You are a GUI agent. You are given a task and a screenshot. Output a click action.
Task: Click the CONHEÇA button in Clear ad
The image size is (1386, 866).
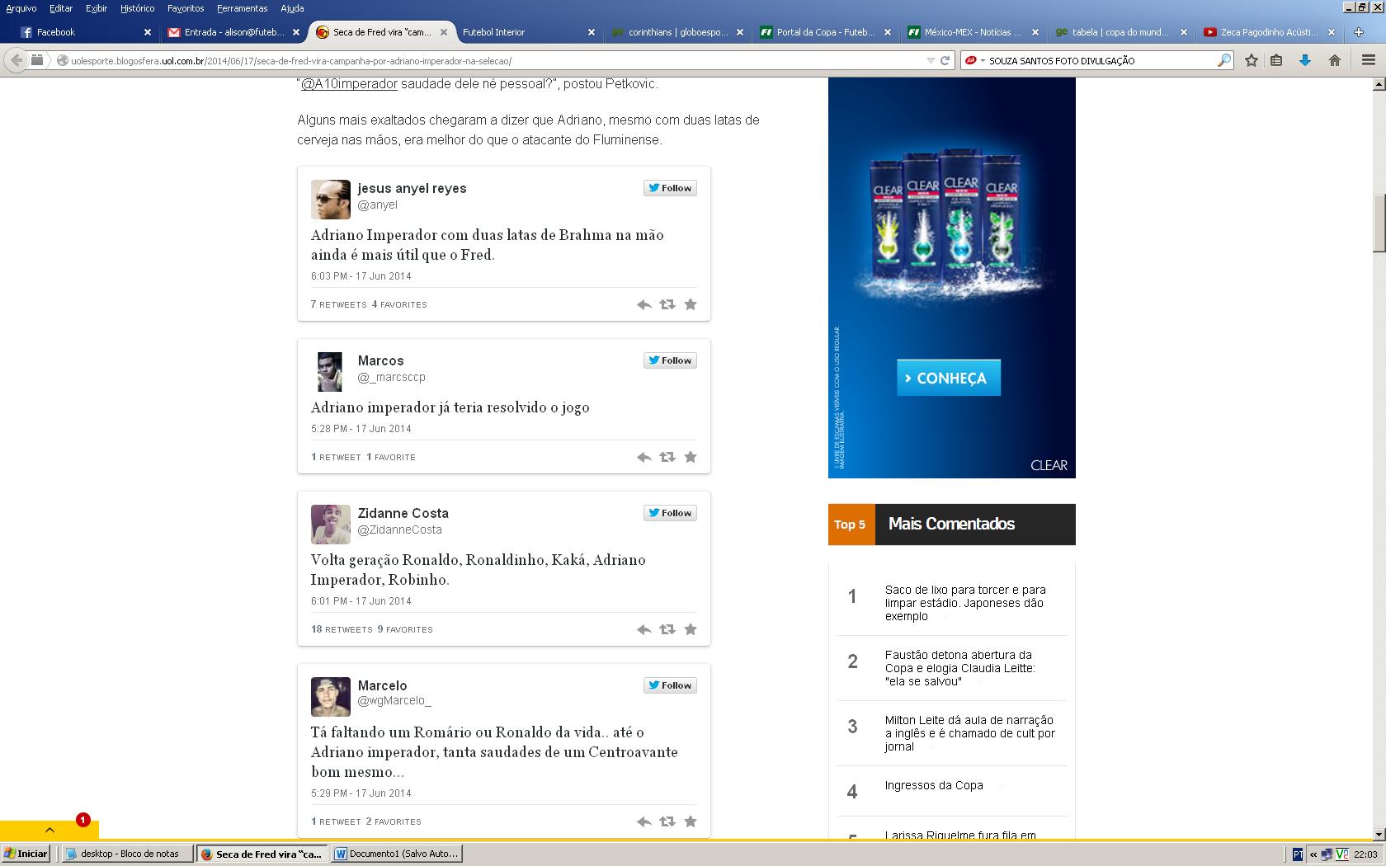[949, 378]
